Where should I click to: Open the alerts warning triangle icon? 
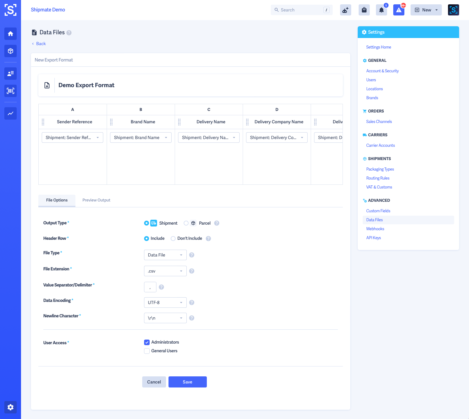point(399,10)
